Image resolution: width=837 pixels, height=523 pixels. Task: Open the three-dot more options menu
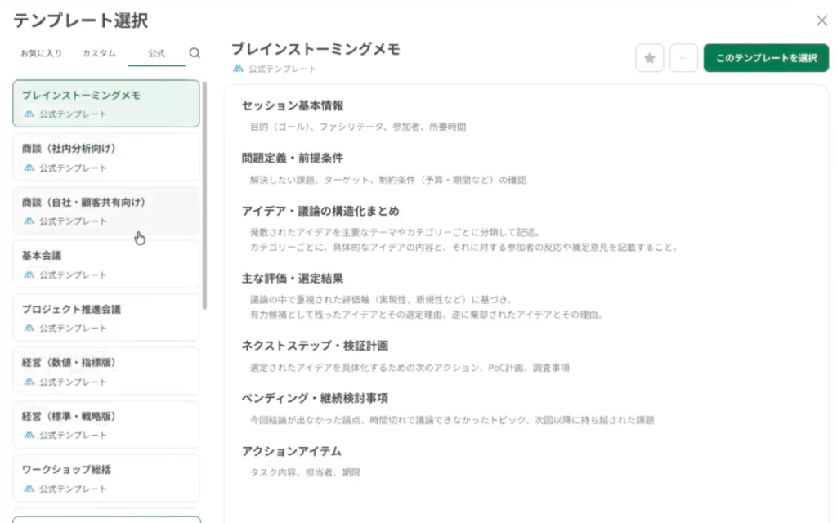pos(683,58)
